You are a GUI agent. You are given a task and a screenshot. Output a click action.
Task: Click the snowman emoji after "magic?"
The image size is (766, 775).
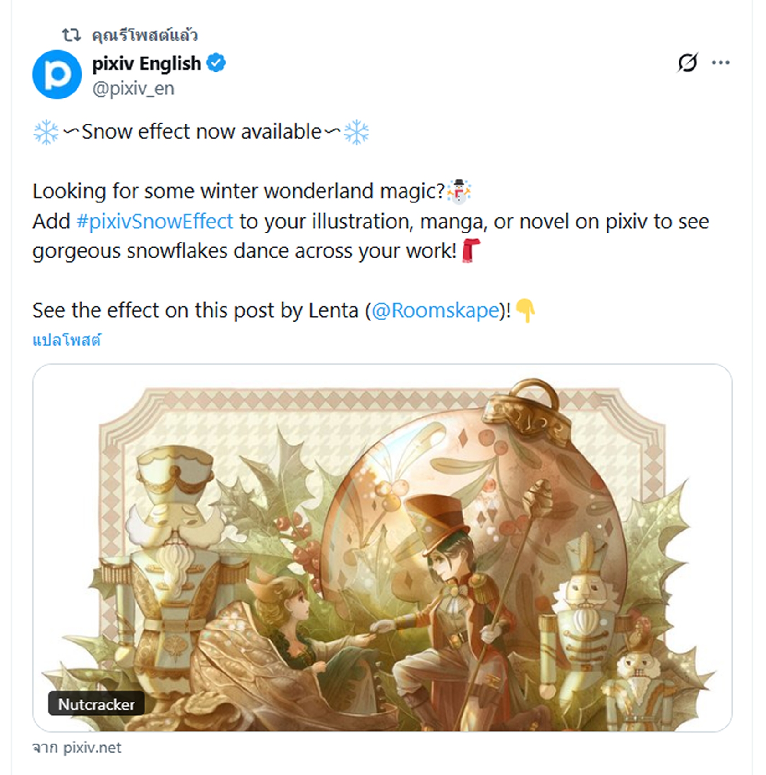459,191
